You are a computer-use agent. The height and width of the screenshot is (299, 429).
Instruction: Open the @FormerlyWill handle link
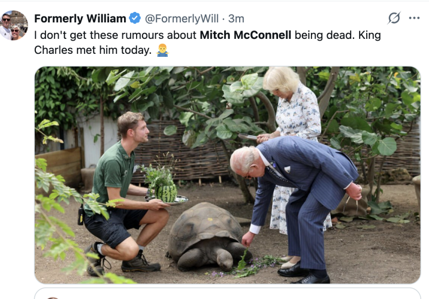click(x=182, y=18)
